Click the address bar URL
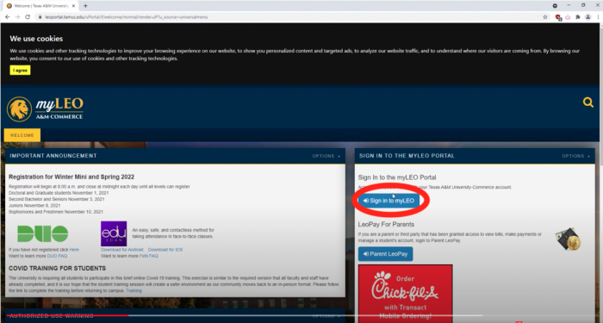Viewport: 603px width, 323px height. 127,17
